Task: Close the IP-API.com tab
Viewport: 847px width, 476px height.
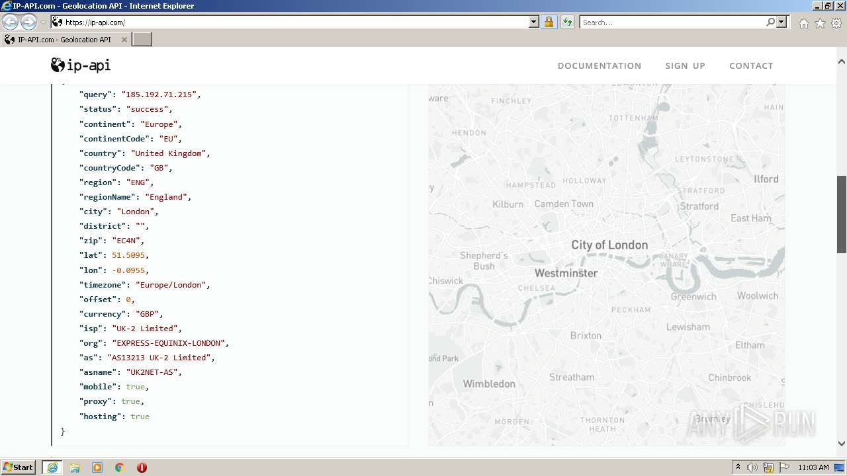Action: pyautogui.click(x=124, y=40)
